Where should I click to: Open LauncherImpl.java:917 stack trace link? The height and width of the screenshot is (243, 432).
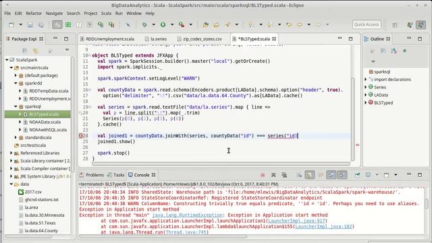pos(297,221)
